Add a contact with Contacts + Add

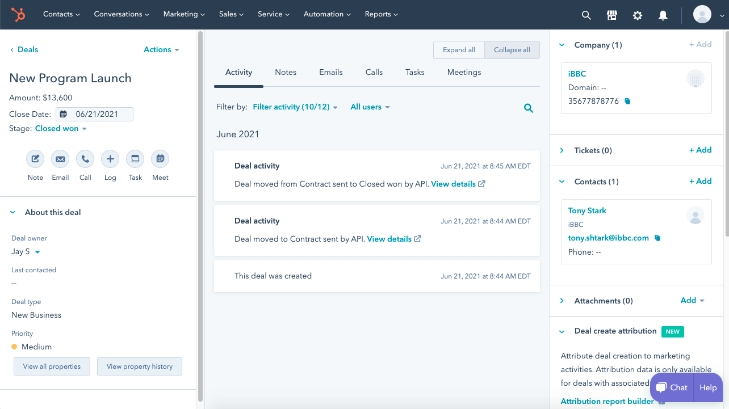coord(701,181)
